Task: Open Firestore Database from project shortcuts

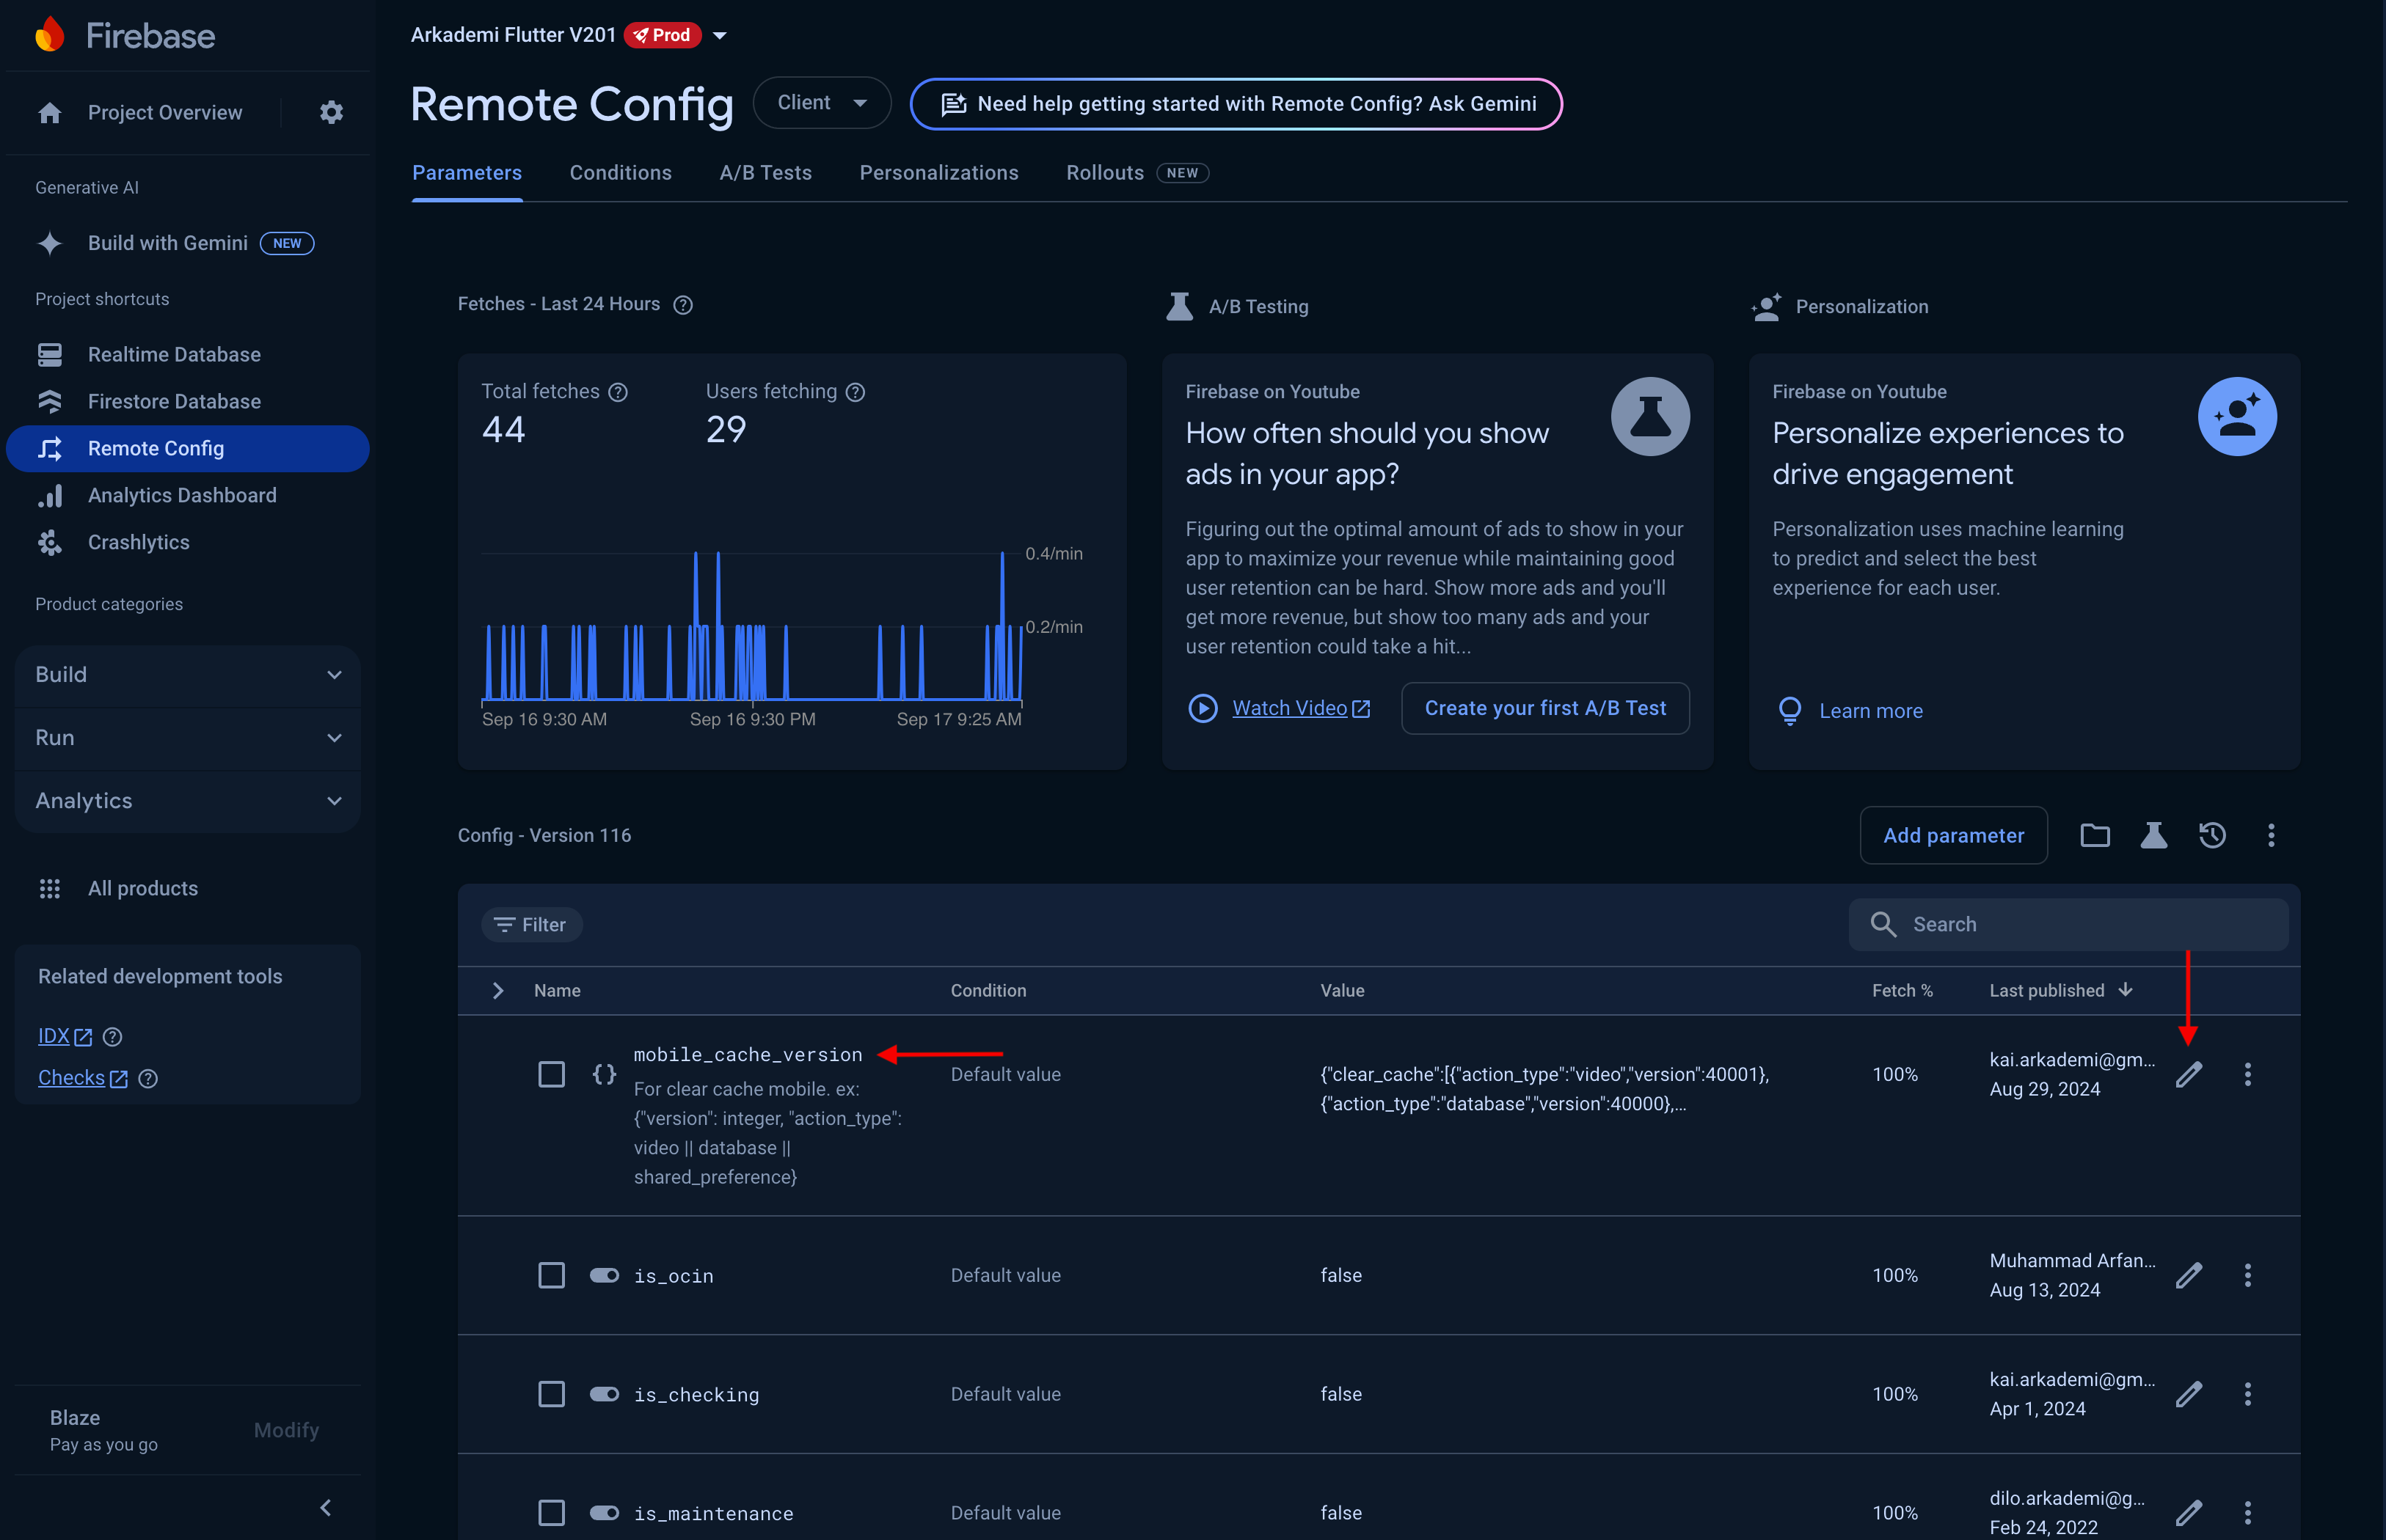Action: (175, 401)
